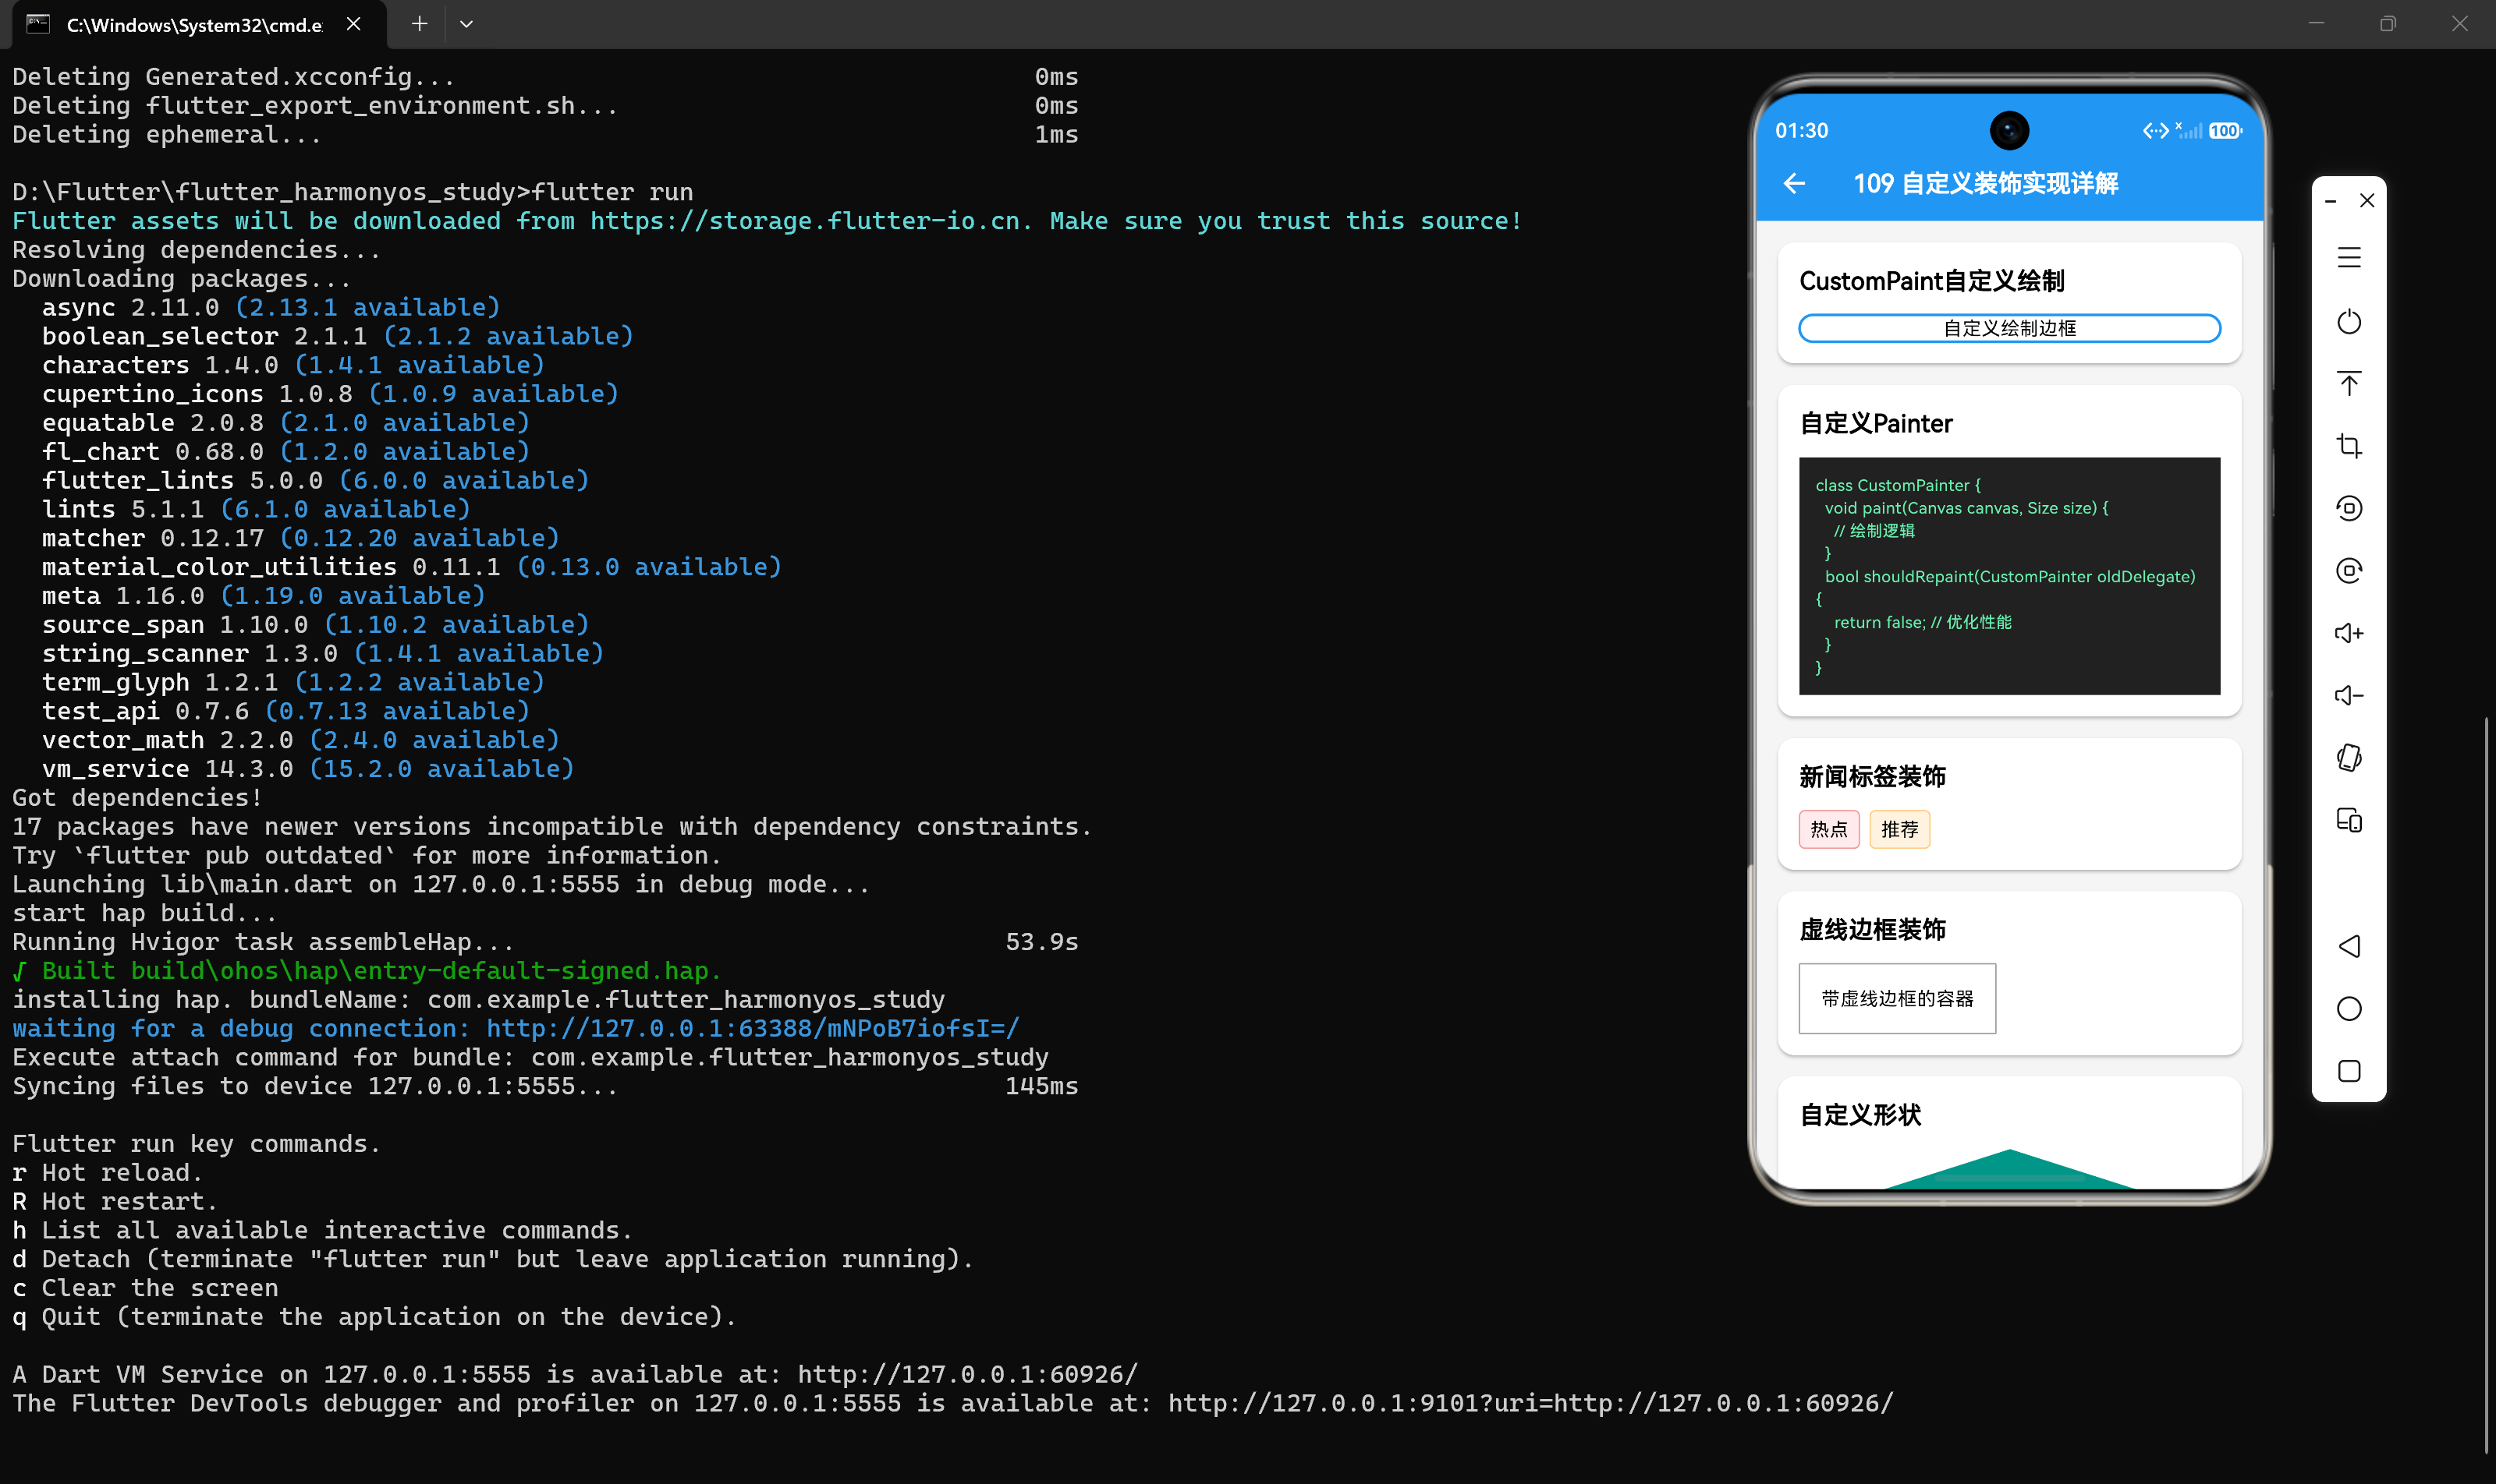
Task: Click the 'async 2.11.0' package line
Action: 271,307
